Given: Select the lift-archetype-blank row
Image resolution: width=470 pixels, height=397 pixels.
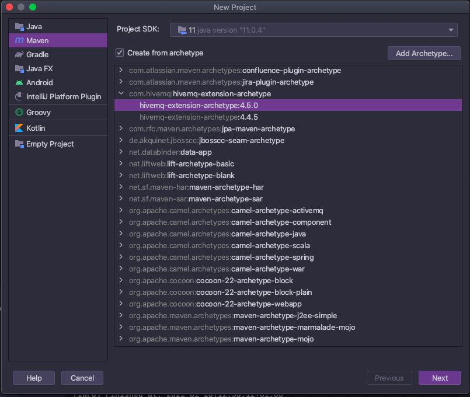Looking at the screenshot, I should click(x=288, y=175).
